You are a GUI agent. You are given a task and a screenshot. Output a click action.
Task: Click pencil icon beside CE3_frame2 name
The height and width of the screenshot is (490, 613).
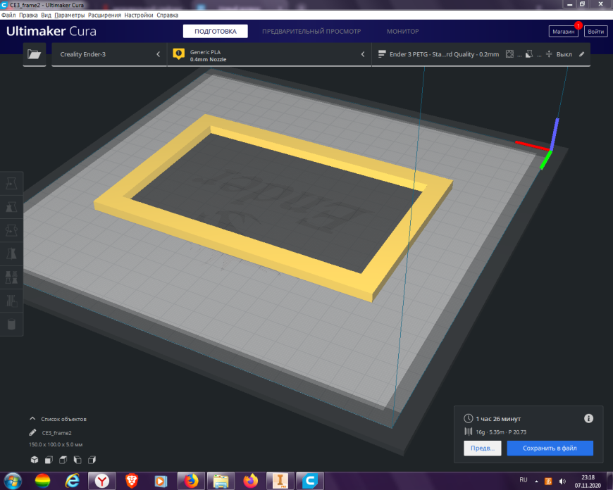33,432
